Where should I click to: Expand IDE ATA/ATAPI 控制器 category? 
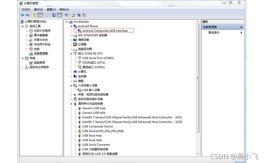click(x=71, y=35)
